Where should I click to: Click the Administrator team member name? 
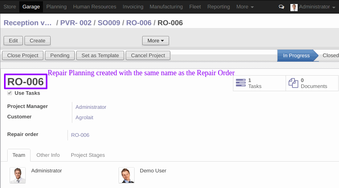(x=47, y=170)
